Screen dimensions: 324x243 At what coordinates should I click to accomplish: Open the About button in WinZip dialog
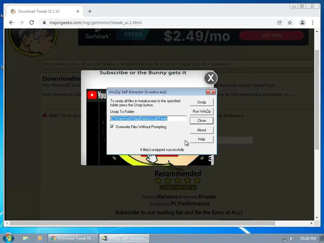[x=202, y=130]
